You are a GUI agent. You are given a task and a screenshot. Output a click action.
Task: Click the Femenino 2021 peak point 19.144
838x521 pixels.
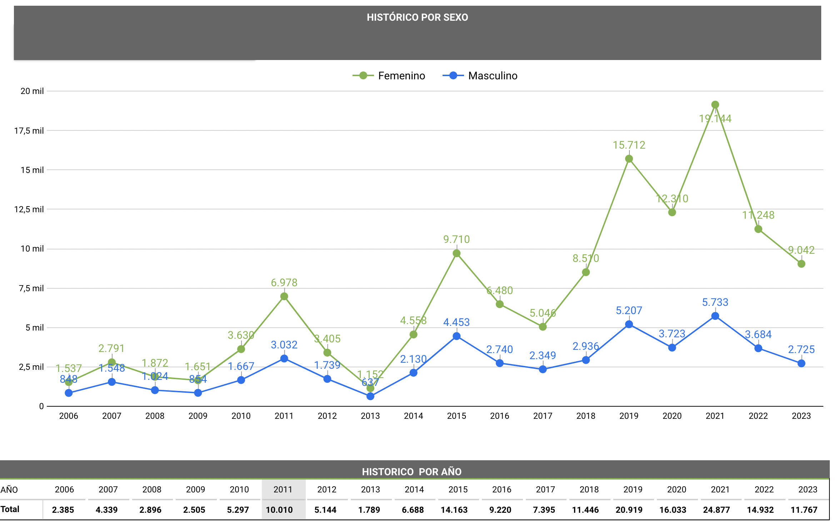coord(715,105)
